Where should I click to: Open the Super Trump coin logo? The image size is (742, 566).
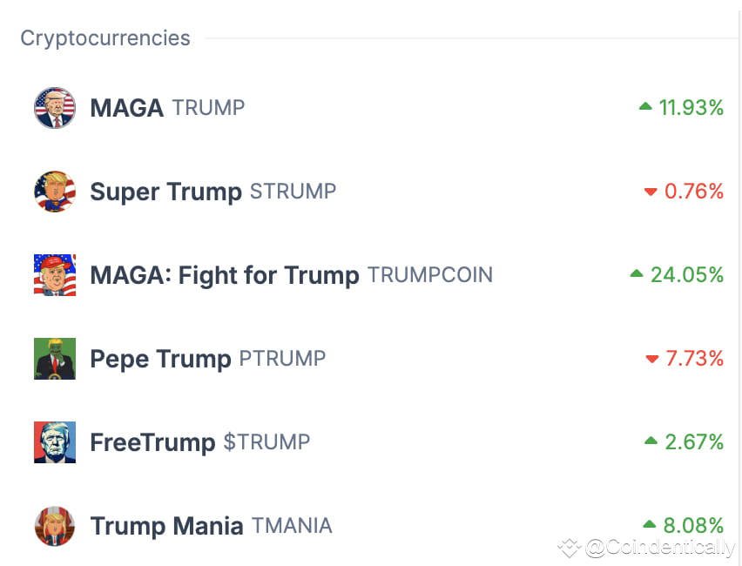55,192
